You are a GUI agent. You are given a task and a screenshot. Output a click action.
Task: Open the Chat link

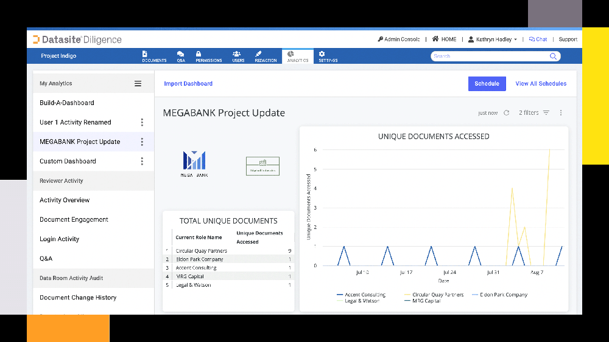click(538, 39)
